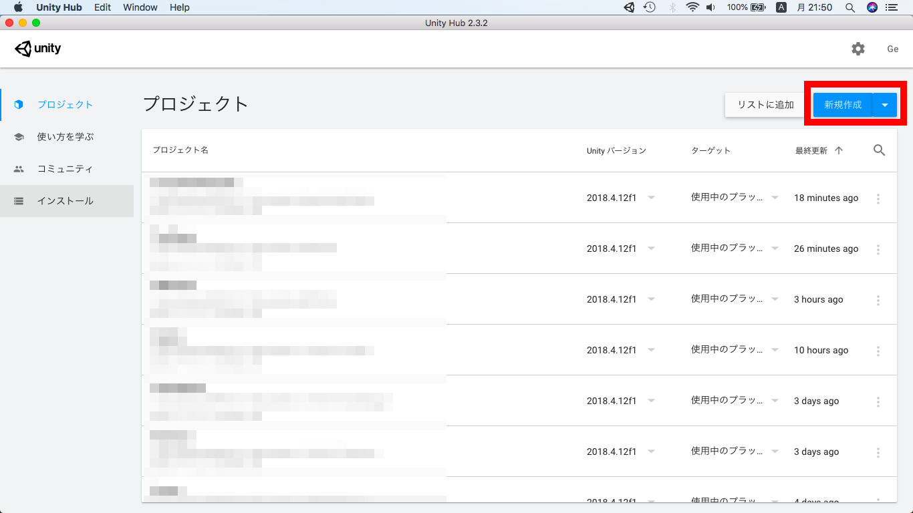Expand the 新規作成 dropdown arrow
Image resolution: width=913 pixels, height=513 pixels.
(x=885, y=105)
